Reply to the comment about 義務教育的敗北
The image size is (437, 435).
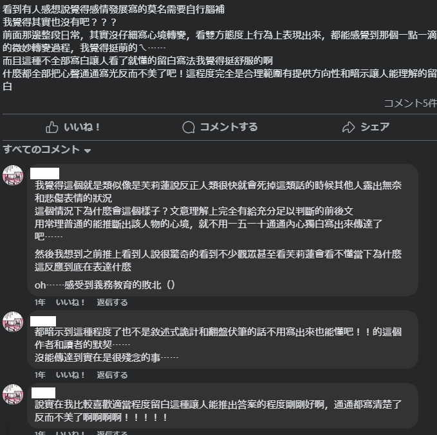click(112, 302)
